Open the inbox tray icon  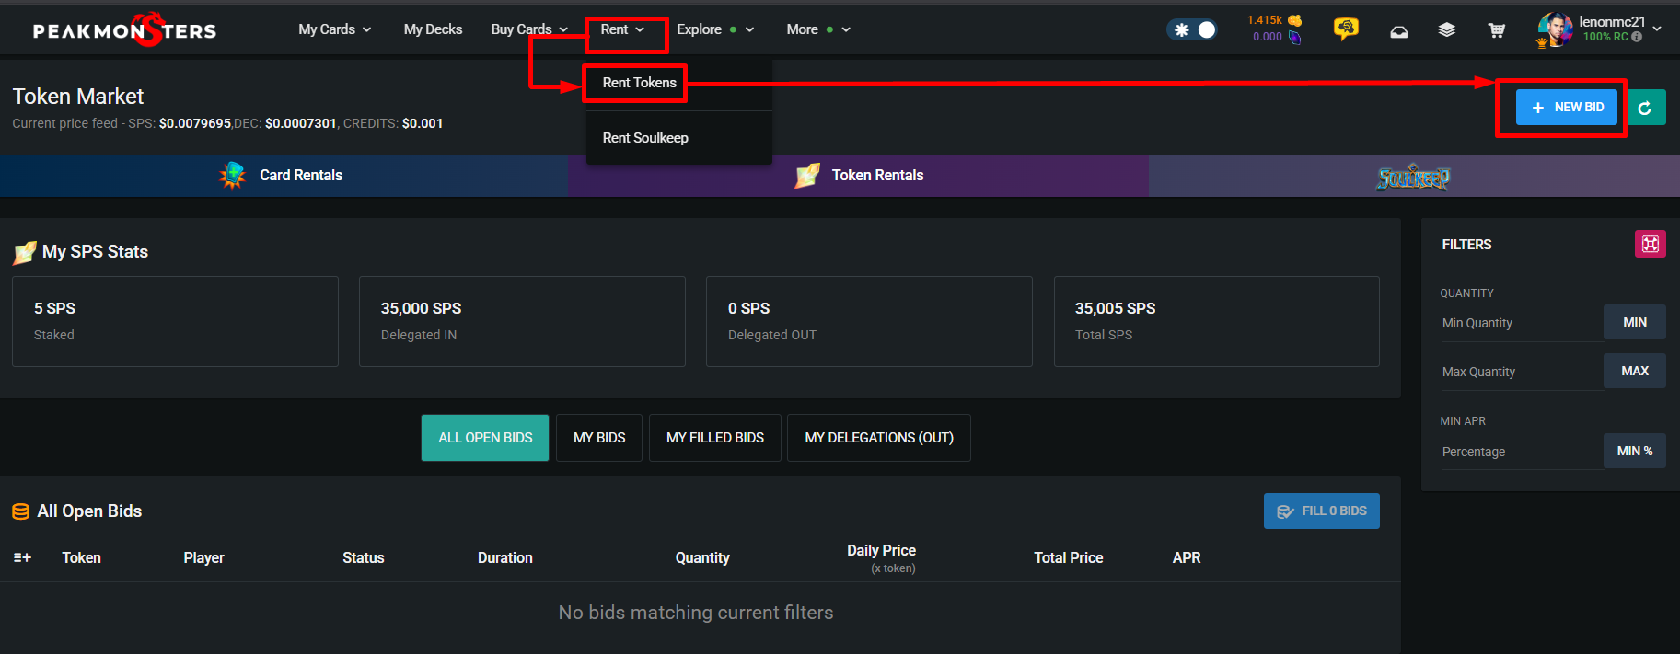[1399, 31]
